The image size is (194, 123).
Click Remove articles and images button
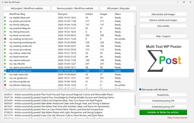163,20
